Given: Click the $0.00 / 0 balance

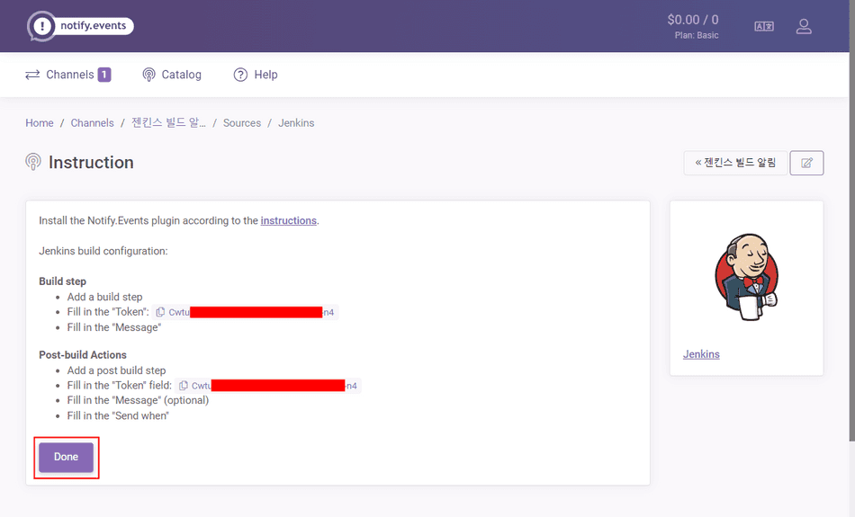Looking at the screenshot, I should 693,20.
